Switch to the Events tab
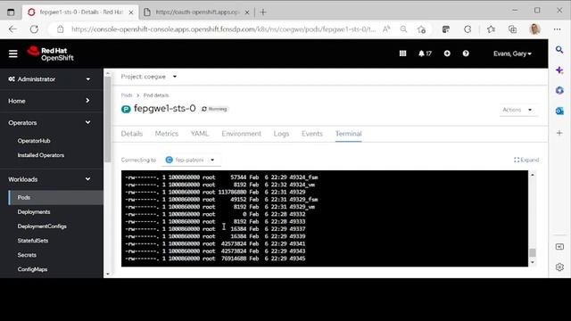Screen dimensions: 571x321 [312, 134]
